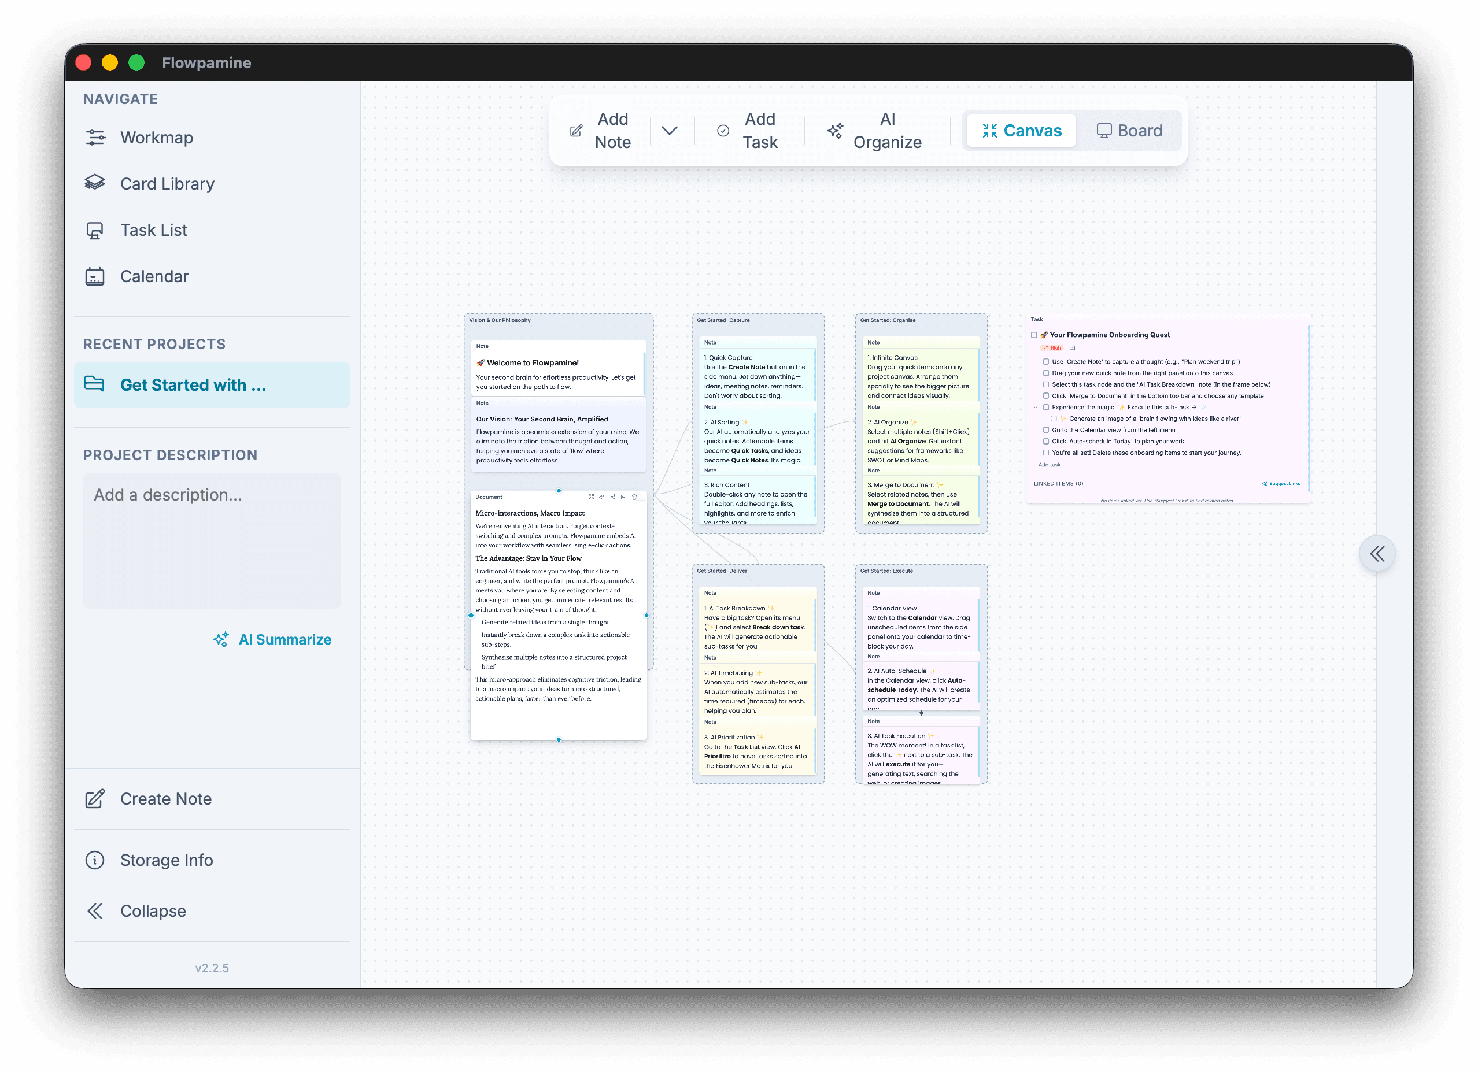Tick the 'Go to the Calendar view' subtask checkbox
The width and height of the screenshot is (1478, 1074).
pyautogui.click(x=1045, y=430)
